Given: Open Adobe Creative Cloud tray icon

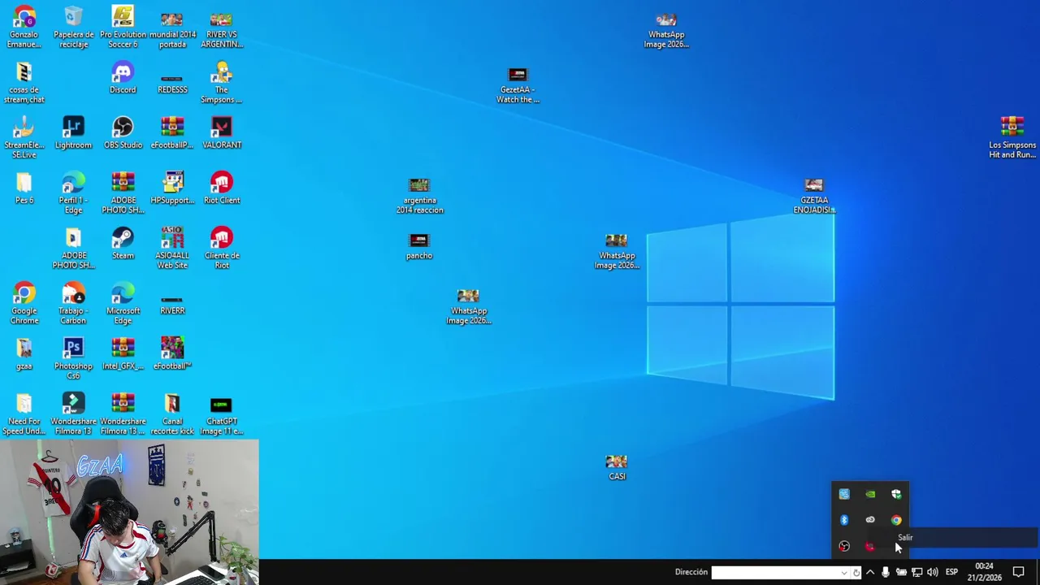Looking at the screenshot, I should tap(870, 520).
